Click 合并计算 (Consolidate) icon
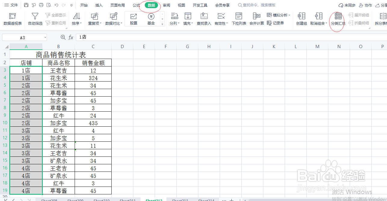This screenshot has height=201, width=387. [x=257, y=19]
